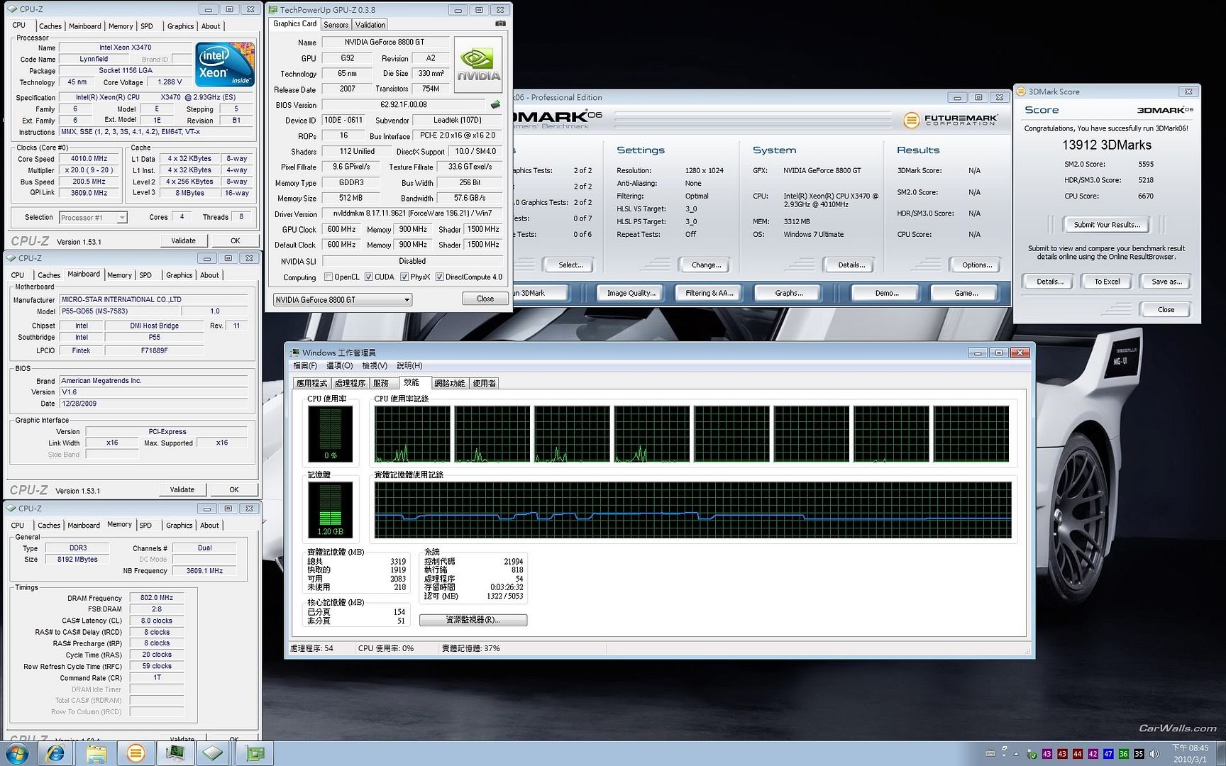
Task: Click the GPU-Z BIOS save chip icon
Action: point(495,104)
